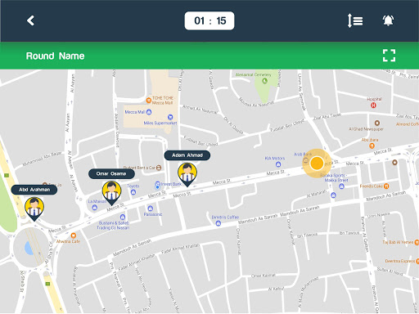Click the Dimitri's Coffee text label
The image size is (419, 314).
click(x=225, y=218)
